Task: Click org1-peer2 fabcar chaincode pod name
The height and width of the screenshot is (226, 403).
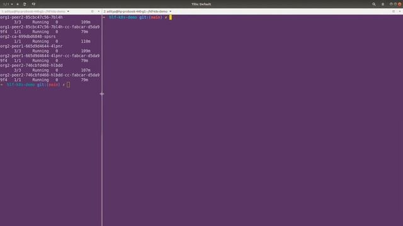Action: (50, 27)
